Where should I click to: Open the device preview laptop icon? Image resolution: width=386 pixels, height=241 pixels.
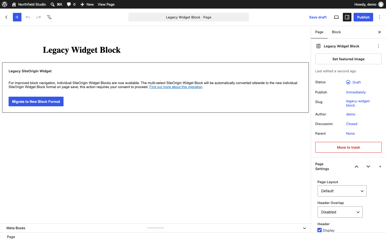coord(336,17)
